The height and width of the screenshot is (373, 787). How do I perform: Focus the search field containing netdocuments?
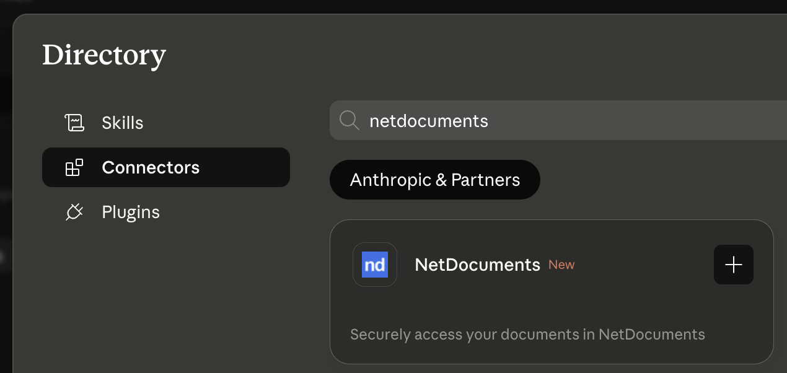[x=558, y=120]
